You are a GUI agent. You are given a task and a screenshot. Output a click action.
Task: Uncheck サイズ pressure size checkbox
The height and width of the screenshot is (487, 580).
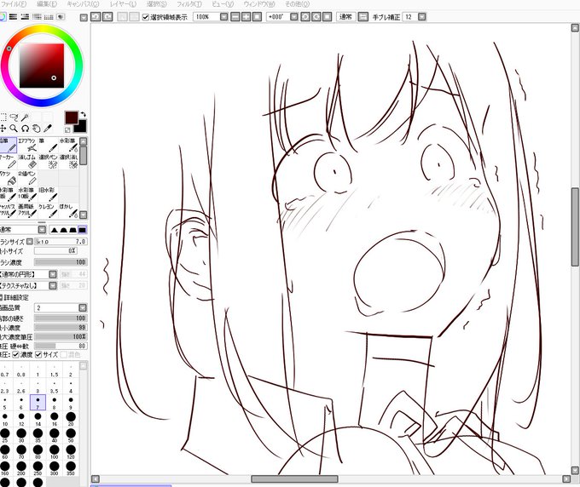38,355
